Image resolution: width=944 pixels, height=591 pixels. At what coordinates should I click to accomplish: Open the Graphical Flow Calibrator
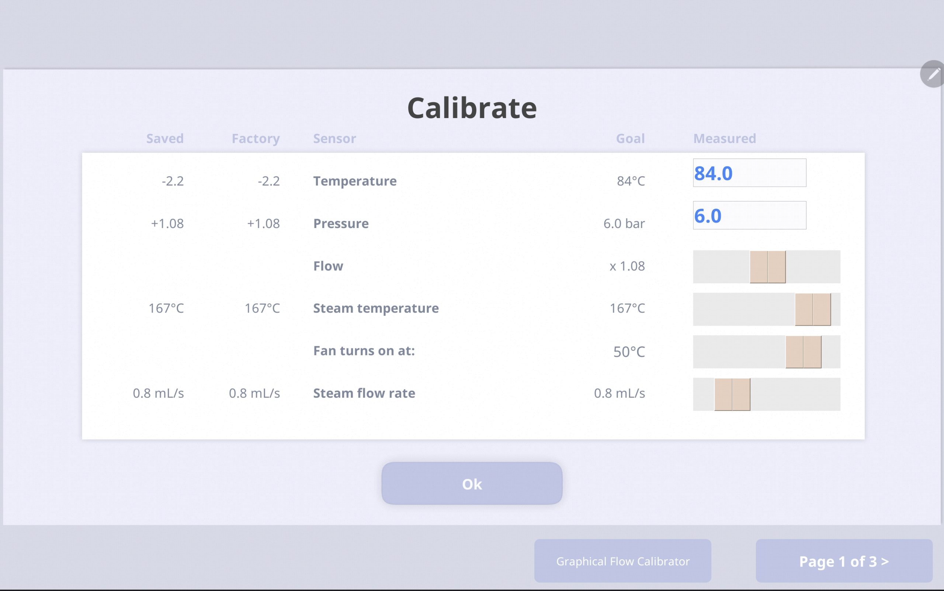coord(622,561)
